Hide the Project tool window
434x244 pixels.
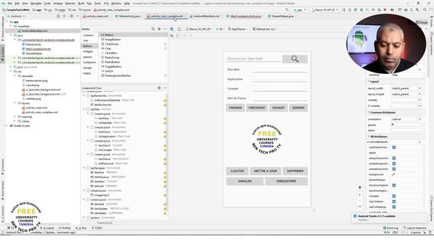[77, 16]
